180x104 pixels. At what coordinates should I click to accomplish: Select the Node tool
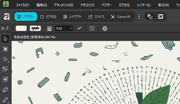coord(6,59)
